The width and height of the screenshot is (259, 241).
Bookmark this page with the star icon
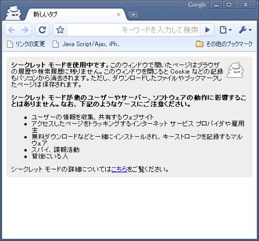tap(60, 30)
